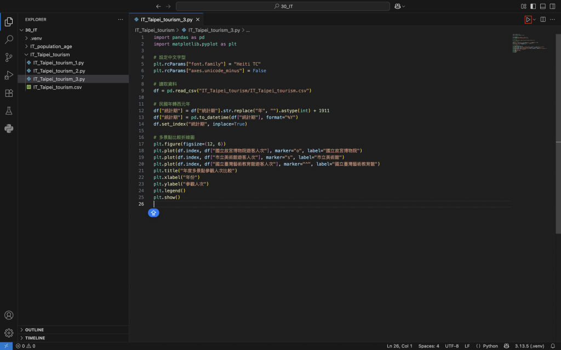Image resolution: width=561 pixels, height=350 pixels.
Task: Open the Source Control view
Action: (x=9, y=57)
